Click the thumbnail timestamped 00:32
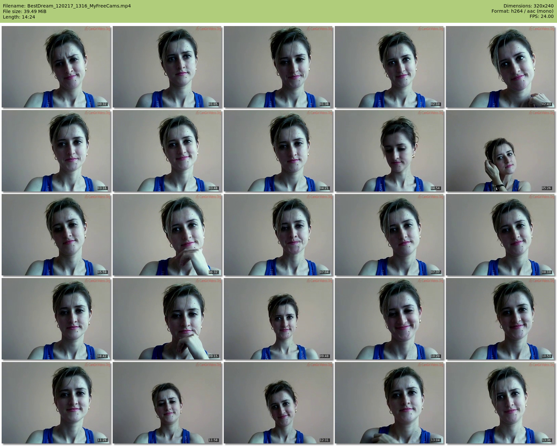Image resolution: width=557 pixels, height=446 pixels. coord(56,67)
